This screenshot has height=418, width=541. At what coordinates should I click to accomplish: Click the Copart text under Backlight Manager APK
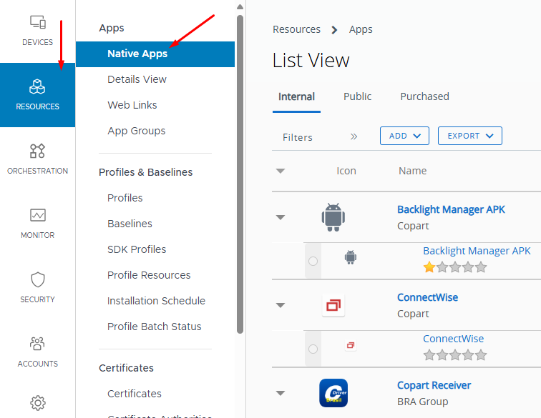point(413,227)
